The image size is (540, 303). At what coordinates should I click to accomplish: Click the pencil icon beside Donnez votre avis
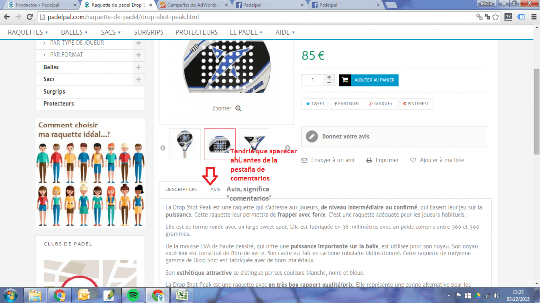point(312,136)
